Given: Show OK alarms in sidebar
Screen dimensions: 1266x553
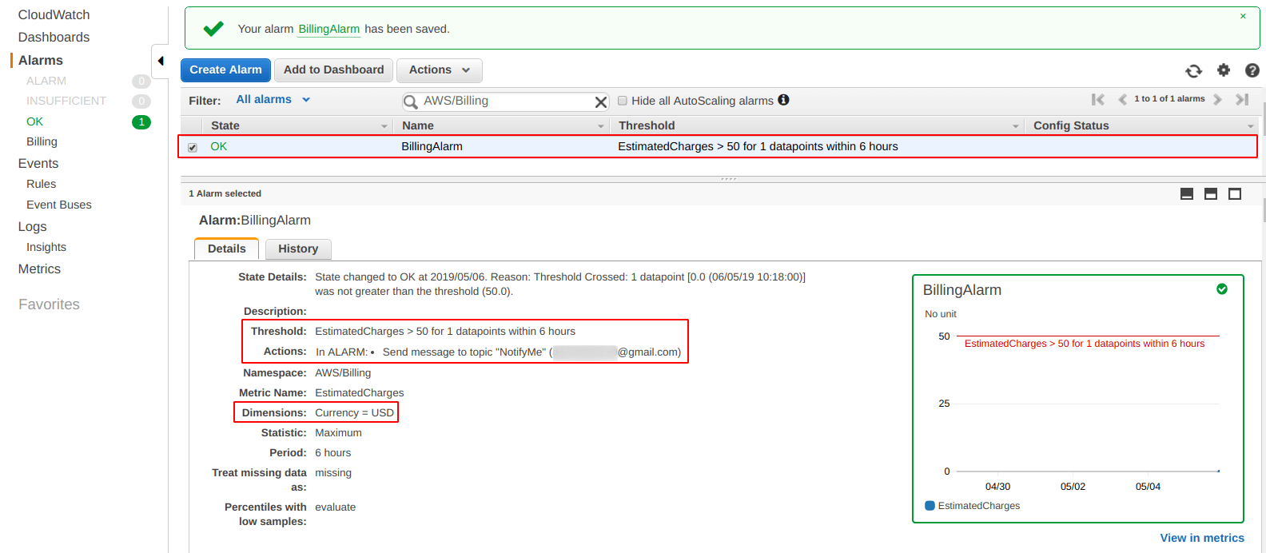Looking at the screenshot, I should pos(35,121).
